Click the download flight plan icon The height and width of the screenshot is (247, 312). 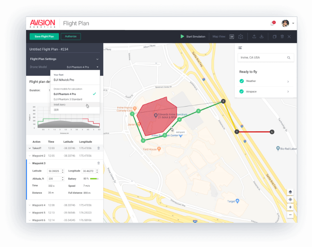pos(262,37)
